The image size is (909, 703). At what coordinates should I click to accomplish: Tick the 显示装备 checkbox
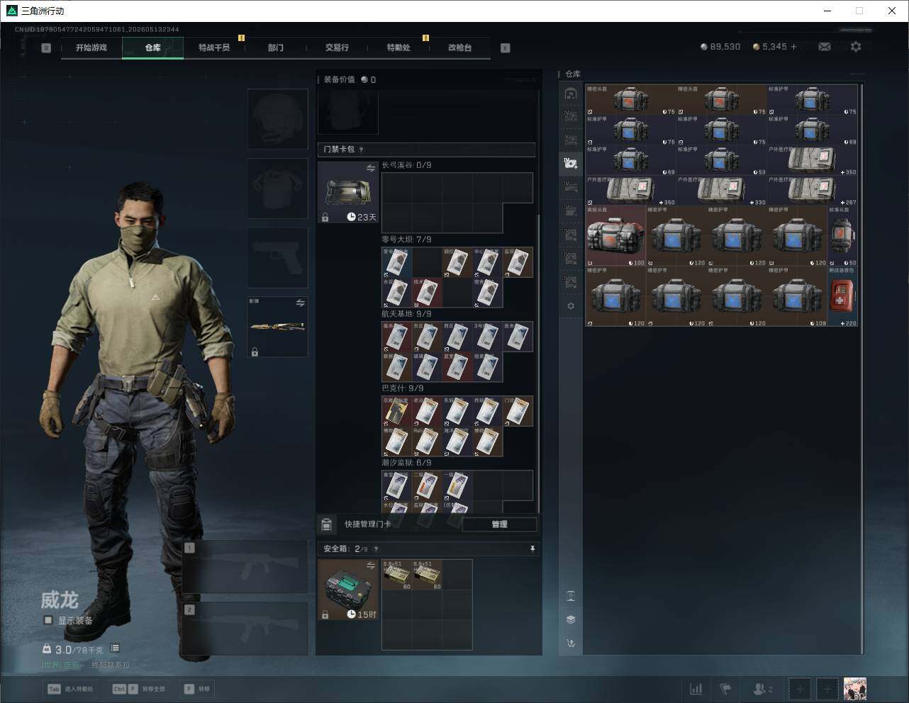(x=48, y=620)
